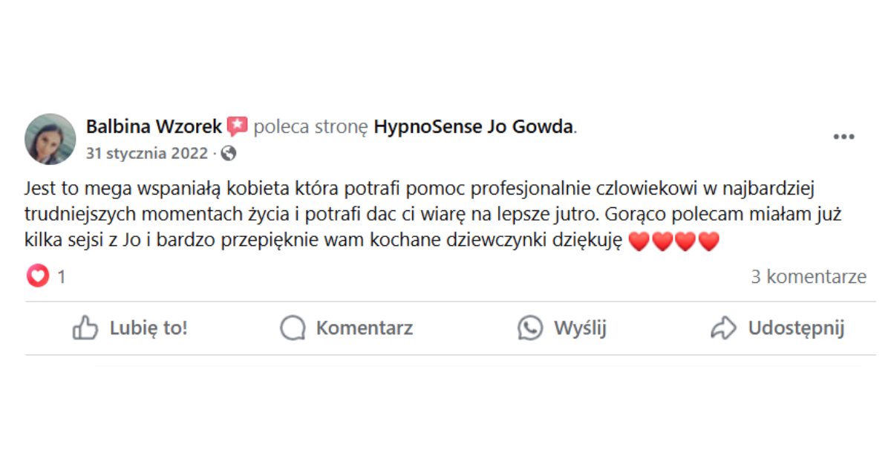The height and width of the screenshot is (468, 891).
Task: Click the speech bubble comment icon
Action: [293, 328]
